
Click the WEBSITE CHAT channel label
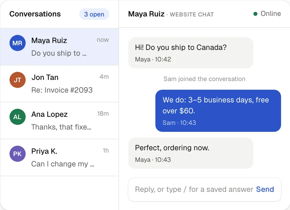pos(192,14)
